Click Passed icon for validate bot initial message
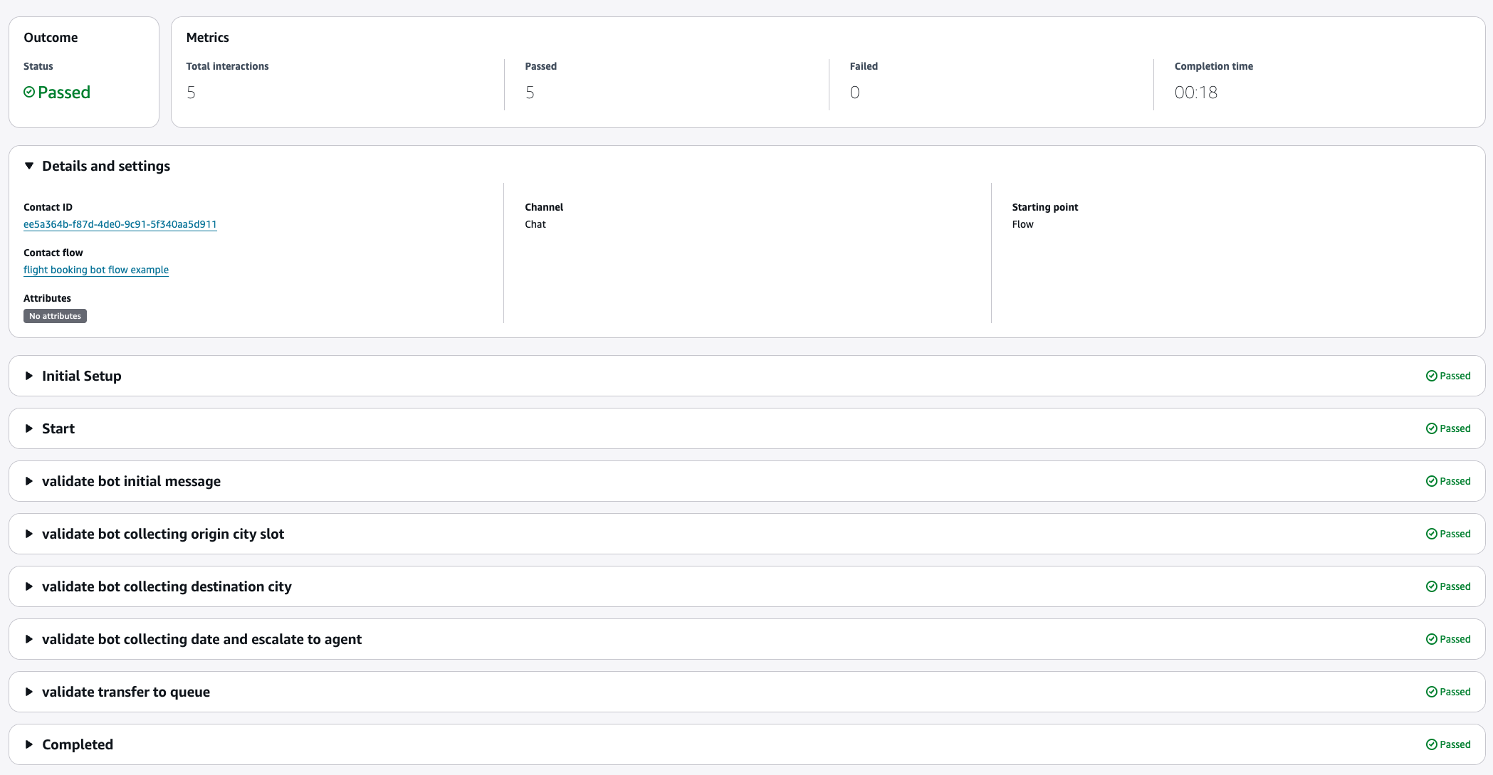1493x775 pixels. (x=1431, y=481)
